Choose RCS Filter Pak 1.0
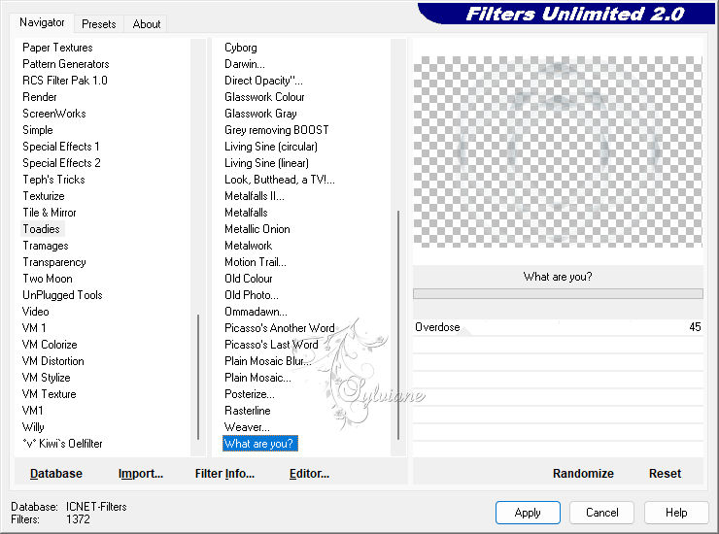The image size is (719, 534). (x=65, y=81)
